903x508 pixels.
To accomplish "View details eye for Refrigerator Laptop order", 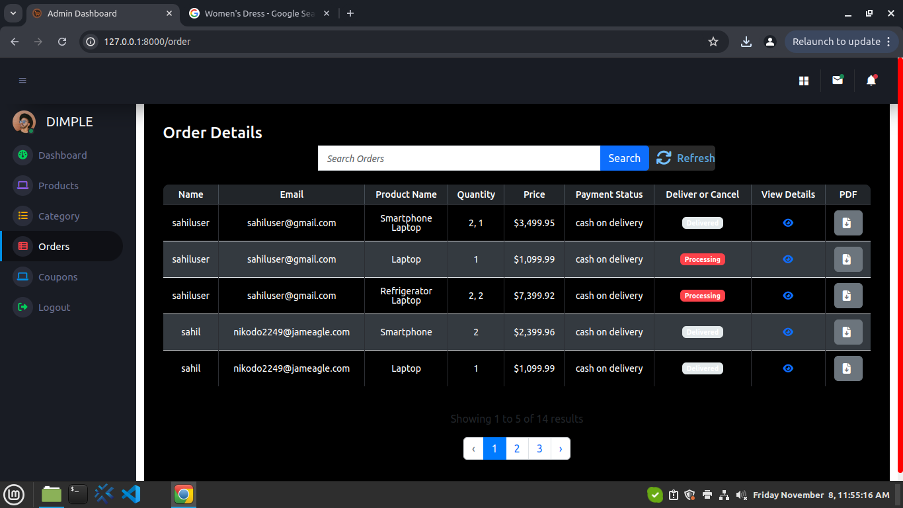I will (788, 296).
